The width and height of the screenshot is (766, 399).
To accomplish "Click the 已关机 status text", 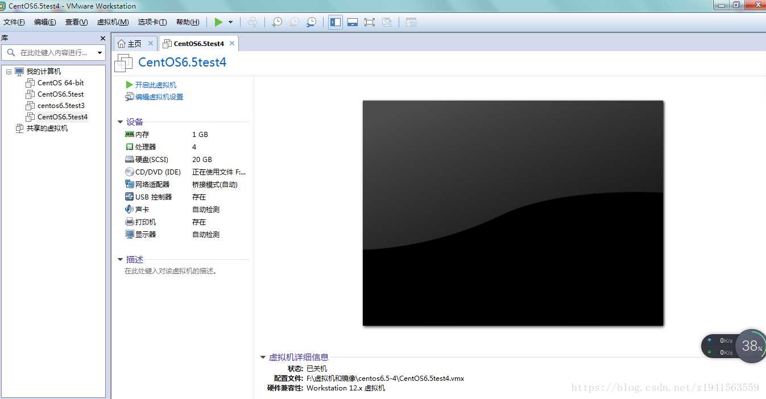I will 317,369.
